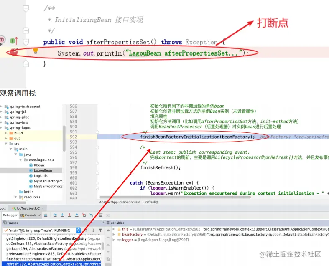Expand the build folder
The width and height of the screenshot is (329, 266).
[6, 133]
